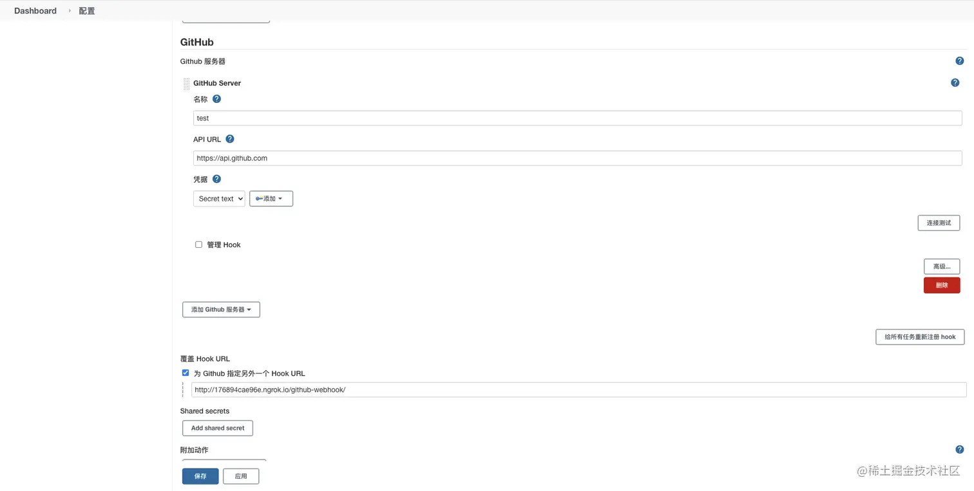Focus the API URL input field
Viewport: 974px width, 491px height.
pos(577,158)
